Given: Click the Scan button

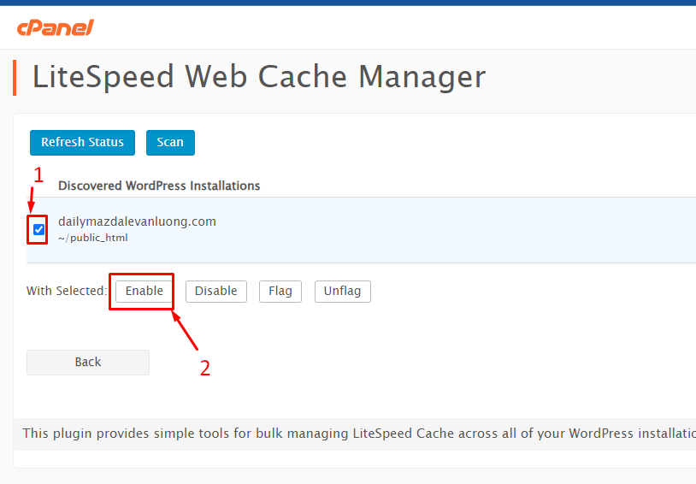Looking at the screenshot, I should coord(170,143).
